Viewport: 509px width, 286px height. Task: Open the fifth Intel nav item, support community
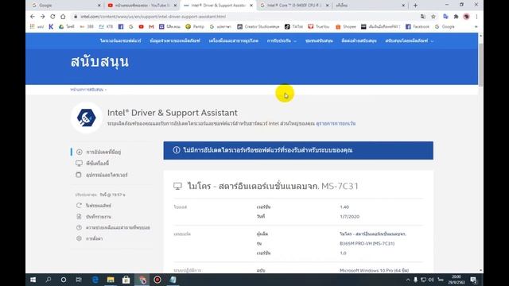tap(319, 41)
